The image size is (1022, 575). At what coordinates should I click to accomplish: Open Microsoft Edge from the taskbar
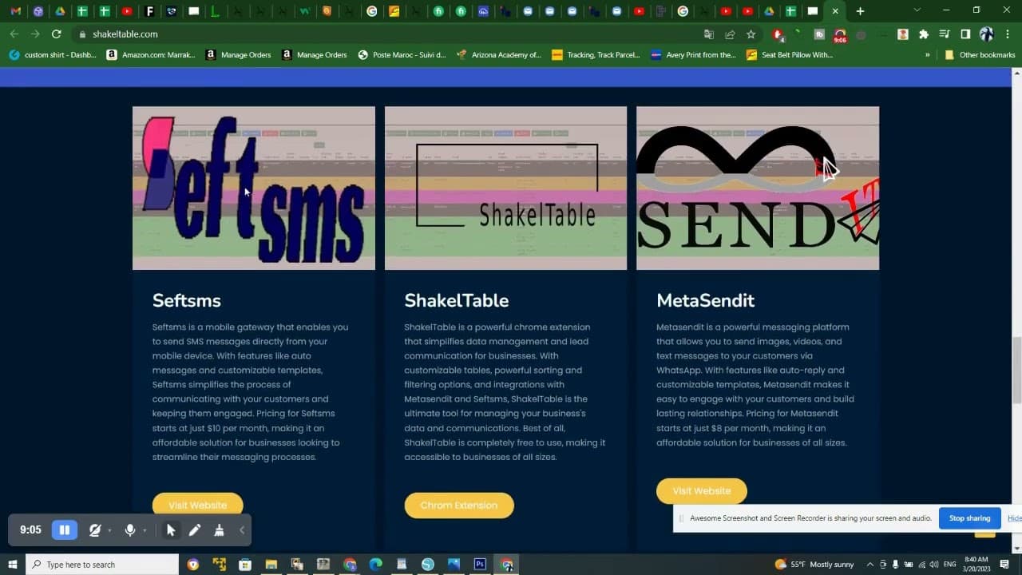[x=375, y=565]
